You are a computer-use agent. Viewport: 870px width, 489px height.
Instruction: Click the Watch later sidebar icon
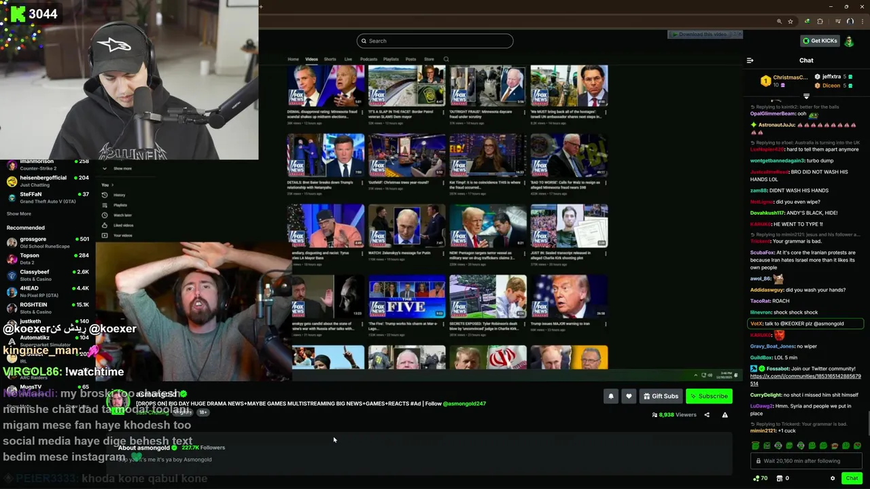point(105,215)
